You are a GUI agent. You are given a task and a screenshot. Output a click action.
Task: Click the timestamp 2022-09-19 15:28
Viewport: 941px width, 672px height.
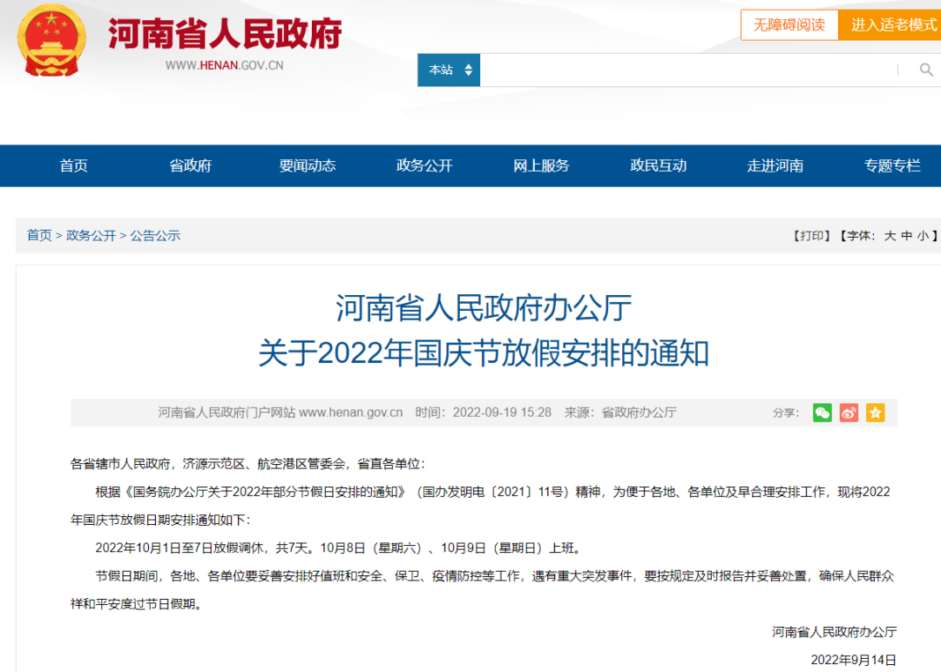[502, 413]
